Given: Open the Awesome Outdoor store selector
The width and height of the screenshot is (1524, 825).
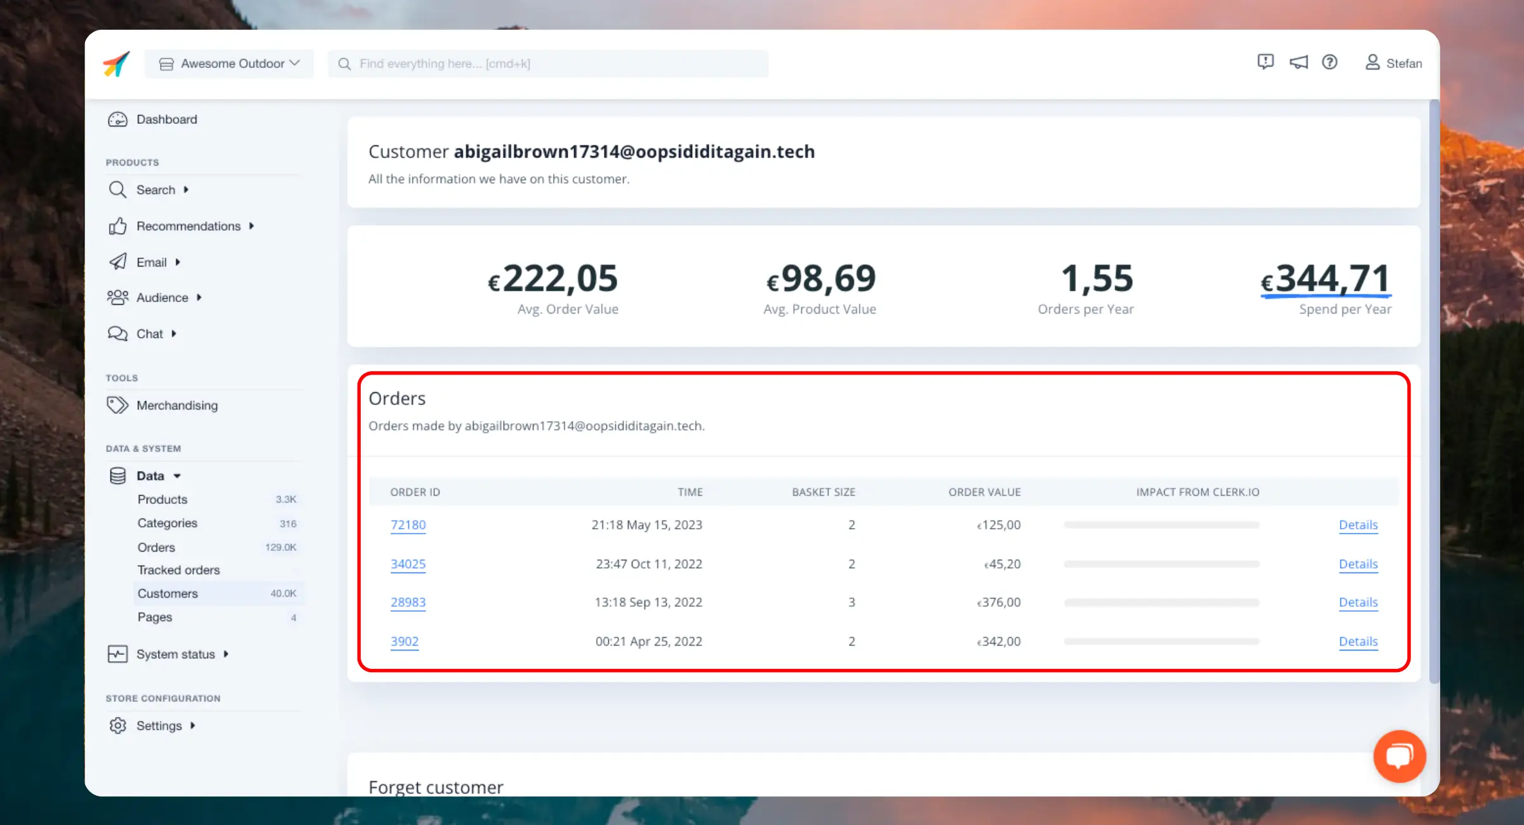Looking at the screenshot, I should 229,63.
